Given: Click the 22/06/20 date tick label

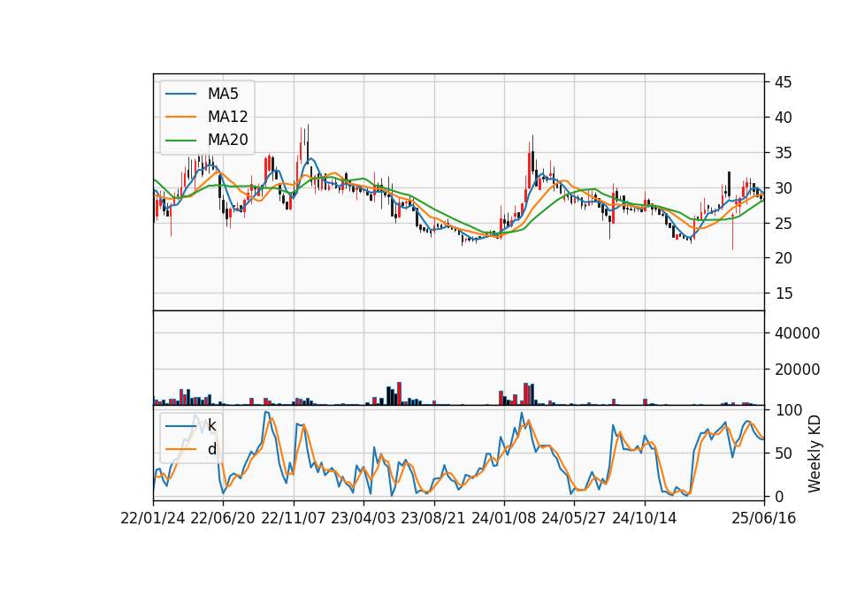Looking at the screenshot, I should coord(223,518).
